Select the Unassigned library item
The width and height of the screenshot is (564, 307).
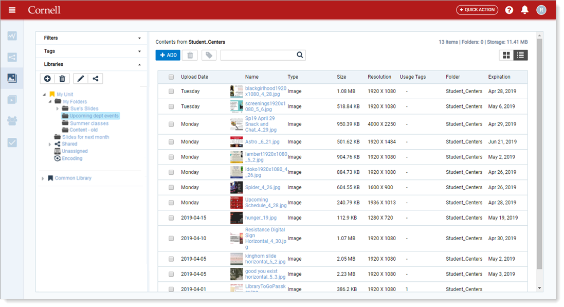pos(75,151)
